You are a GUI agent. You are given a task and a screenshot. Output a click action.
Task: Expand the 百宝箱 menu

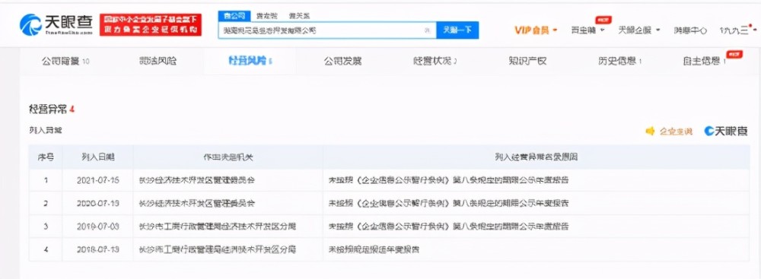click(587, 30)
